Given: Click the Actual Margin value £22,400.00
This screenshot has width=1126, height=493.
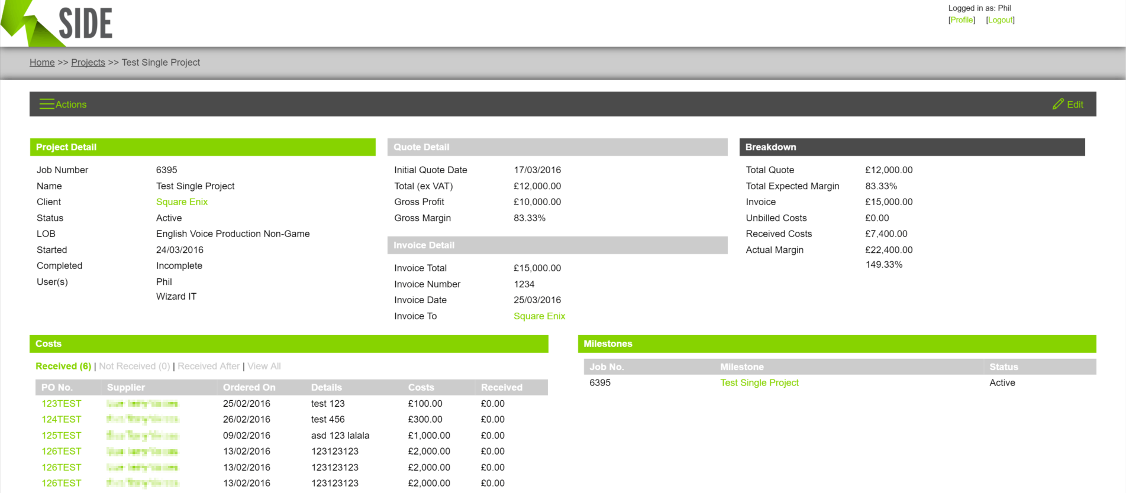Looking at the screenshot, I should 889,250.
